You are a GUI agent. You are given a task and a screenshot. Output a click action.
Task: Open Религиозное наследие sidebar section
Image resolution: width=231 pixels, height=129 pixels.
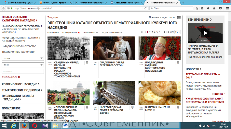[x=20, y=84]
